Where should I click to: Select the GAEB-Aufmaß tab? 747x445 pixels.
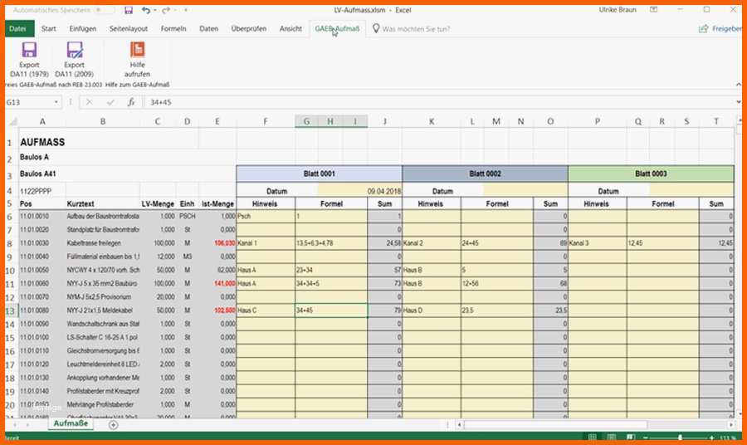337,28
